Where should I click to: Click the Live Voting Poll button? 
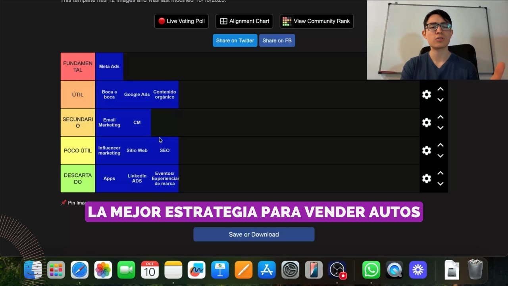click(181, 21)
